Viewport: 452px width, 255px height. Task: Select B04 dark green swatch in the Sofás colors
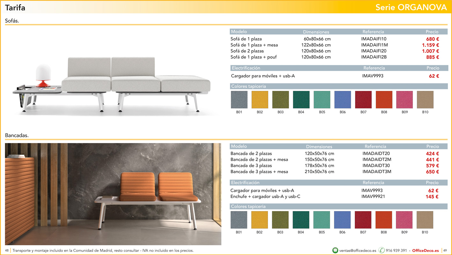(x=301, y=100)
